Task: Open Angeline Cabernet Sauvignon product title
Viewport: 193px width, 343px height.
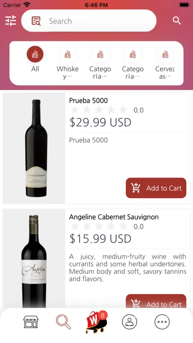Action: [x=114, y=217]
